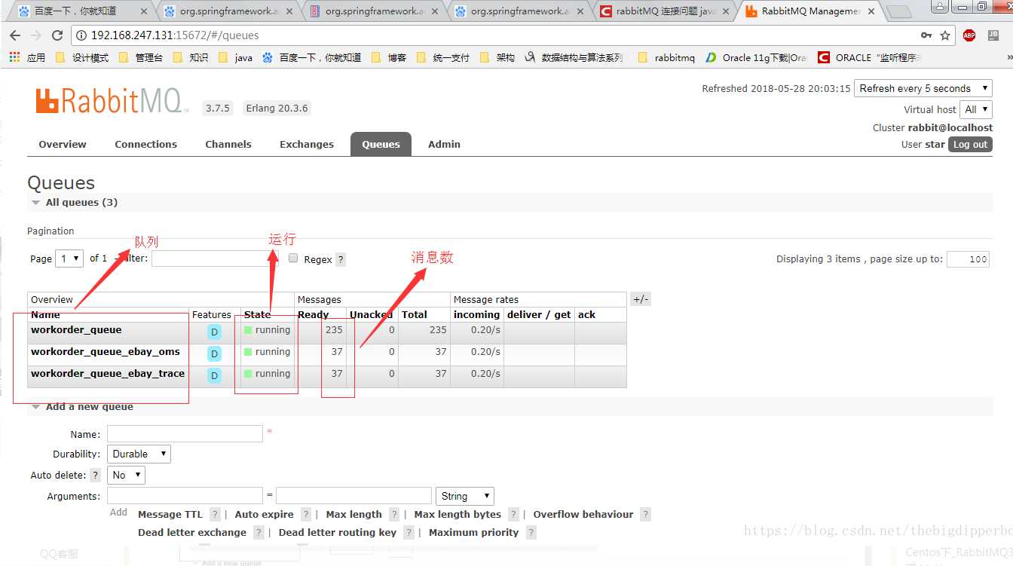Viewport: 1013px width, 566px height.
Task: Open the Arguments String type dropdown
Action: click(x=465, y=496)
